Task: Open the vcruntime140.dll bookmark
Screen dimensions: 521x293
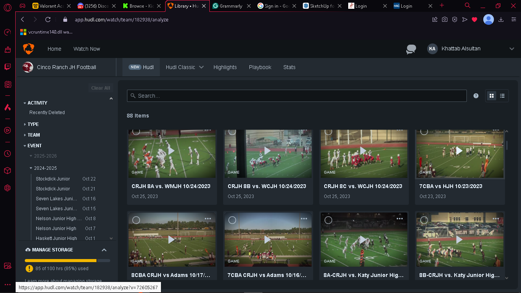Action: pyautogui.click(x=46, y=32)
